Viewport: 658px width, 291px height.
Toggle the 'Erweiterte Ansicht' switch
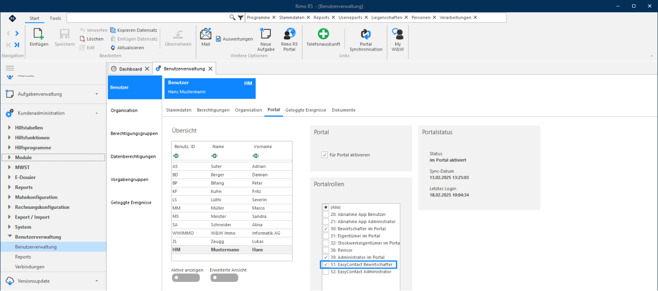[x=224, y=278]
